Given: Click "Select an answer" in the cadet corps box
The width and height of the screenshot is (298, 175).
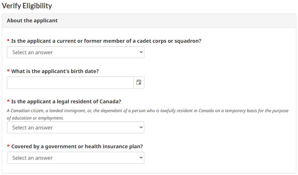Looking at the screenshot, I should 33,52.
